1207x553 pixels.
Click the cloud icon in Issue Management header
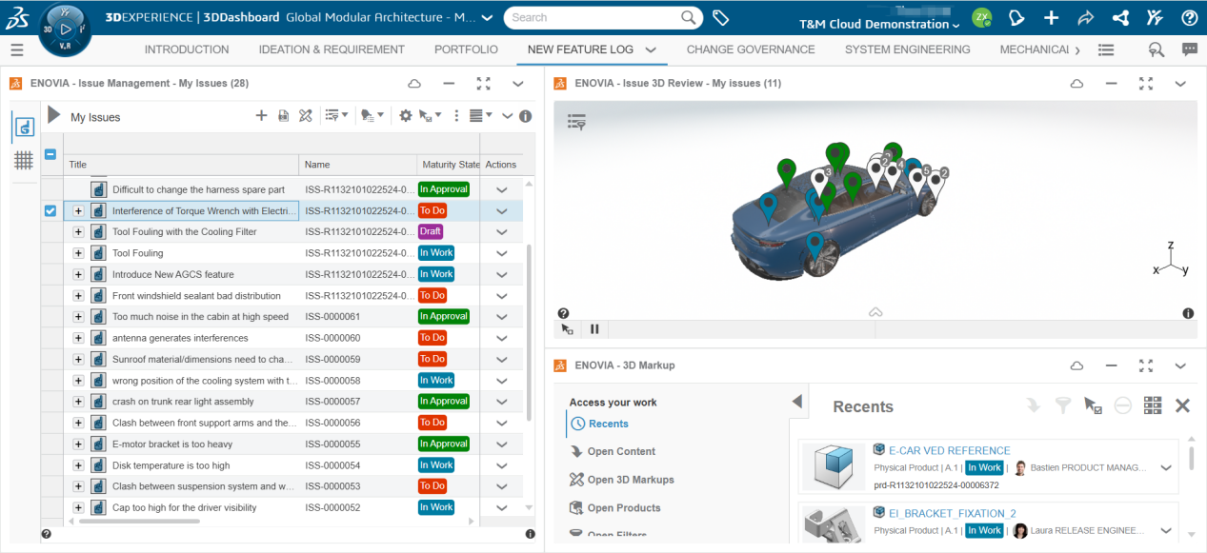click(x=414, y=83)
